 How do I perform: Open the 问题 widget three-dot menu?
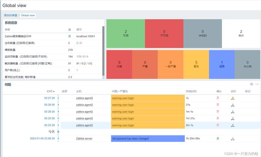pos(257,84)
